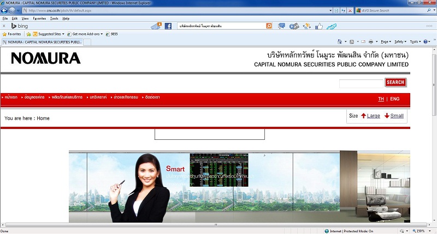This screenshot has height=234, width=437.
Task: Select the NOMURA browser tab
Action: point(42,42)
